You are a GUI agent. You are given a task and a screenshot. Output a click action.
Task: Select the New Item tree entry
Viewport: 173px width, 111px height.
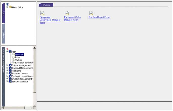tap(19, 54)
